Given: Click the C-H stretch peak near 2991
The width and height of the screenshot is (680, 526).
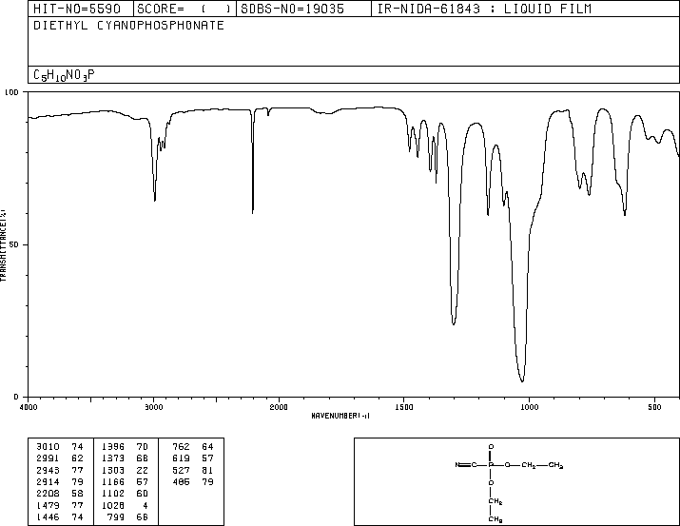Looking at the screenshot, I should point(155,200).
